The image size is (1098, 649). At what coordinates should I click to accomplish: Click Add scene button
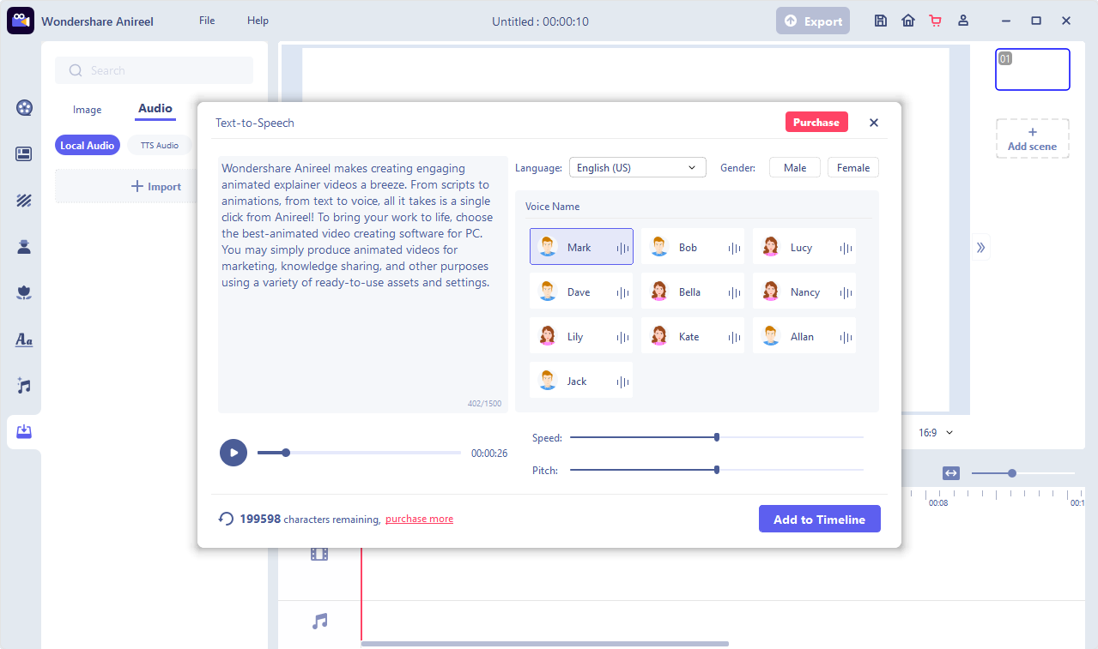click(1033, 138)
